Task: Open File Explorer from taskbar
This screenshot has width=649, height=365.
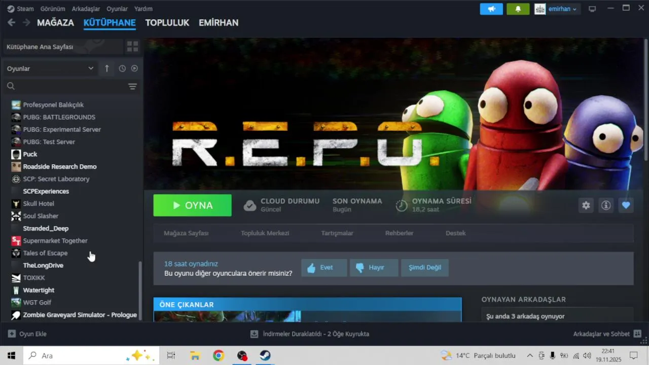Action: click(x=195, y=355)
